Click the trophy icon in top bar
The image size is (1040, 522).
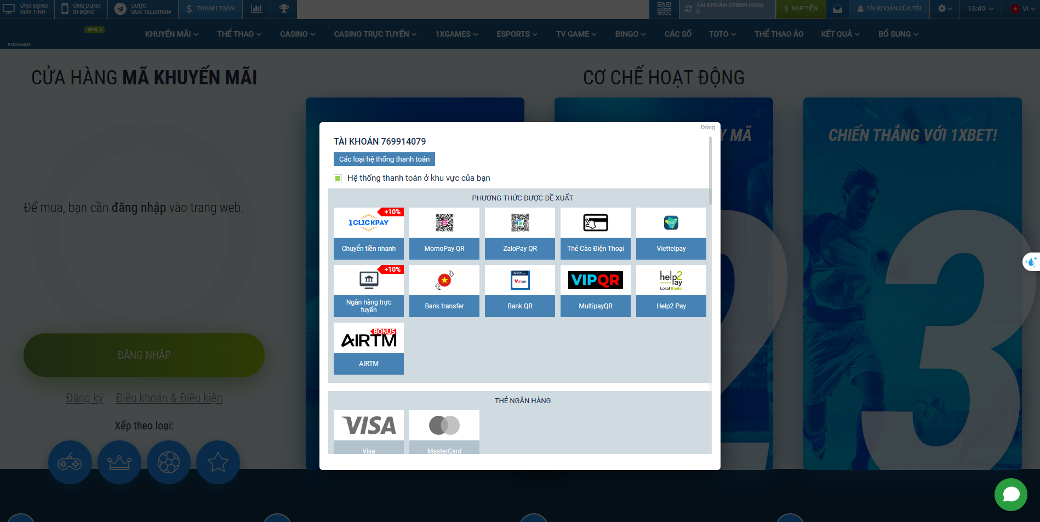tap(284, 9)
